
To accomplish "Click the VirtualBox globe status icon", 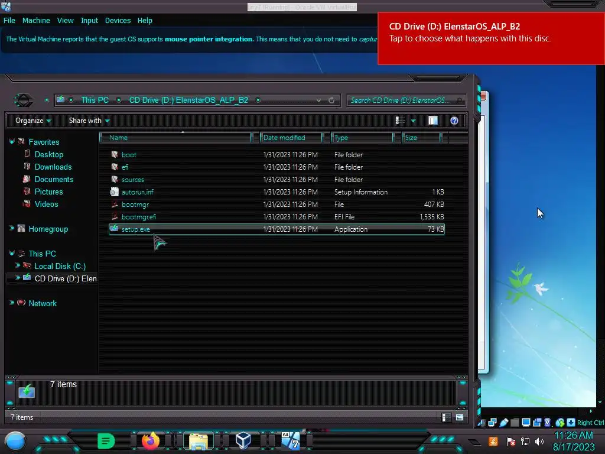I will pos(560,423).
